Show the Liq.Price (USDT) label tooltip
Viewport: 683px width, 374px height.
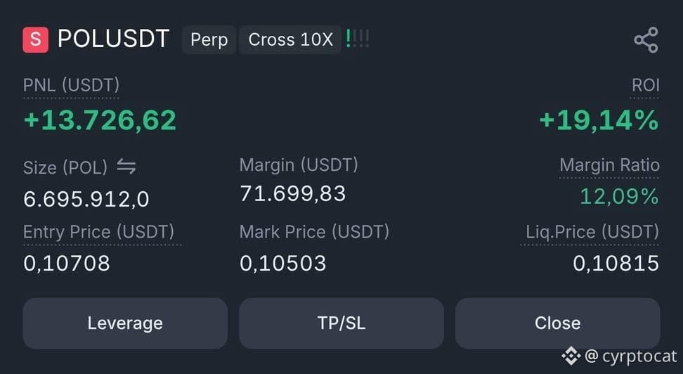click(592, 232)
